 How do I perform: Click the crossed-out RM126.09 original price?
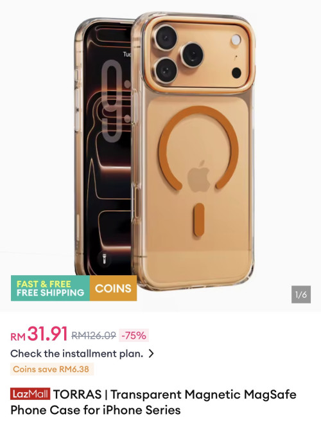pos(94,336)
